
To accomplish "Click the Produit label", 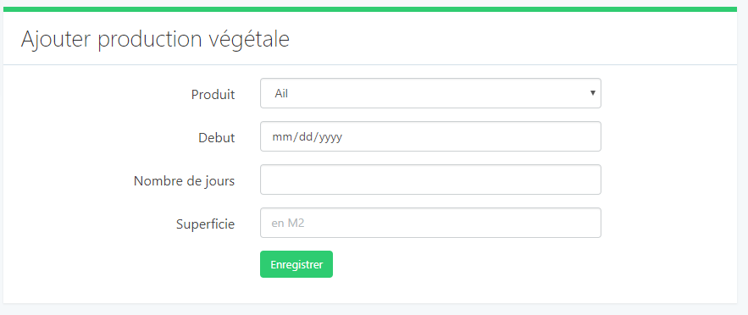I will (x=213, y=94).
